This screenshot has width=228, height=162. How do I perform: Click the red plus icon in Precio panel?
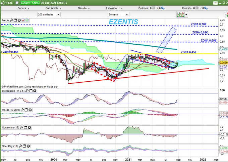coord(23,20)
